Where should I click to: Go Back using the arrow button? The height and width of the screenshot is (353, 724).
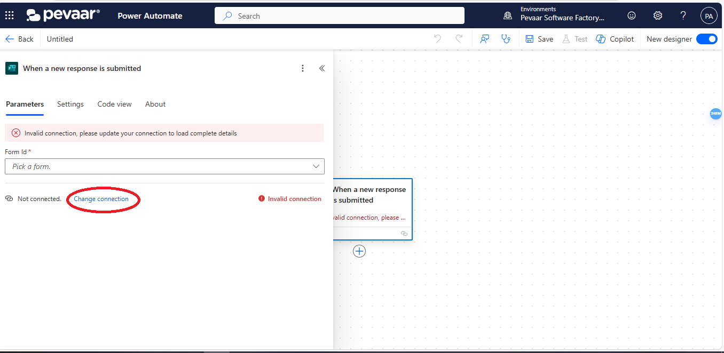[x=19, y=39]
